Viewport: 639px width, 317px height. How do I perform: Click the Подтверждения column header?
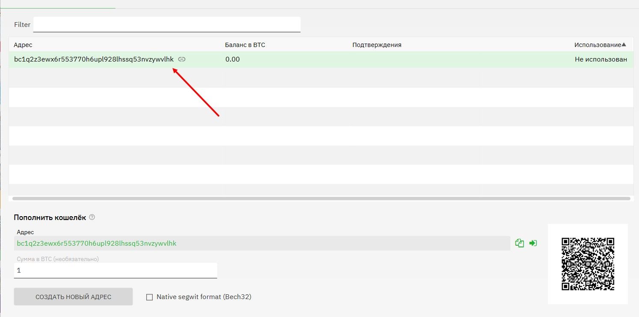[377, 45]
